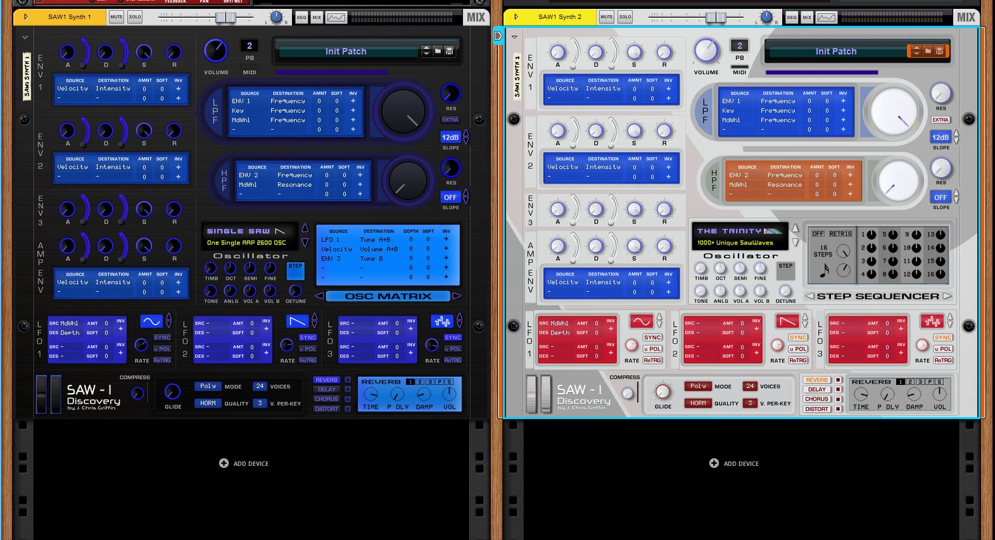Viewport: 995px width, 540px height.
Task: Mute the SAW1 Synth 2 device
Action: click(x=607, y=17)
